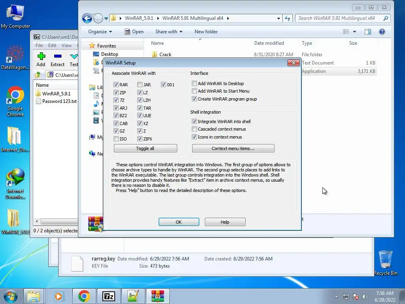Uncheck the ZIPX association checkbox
This screenshot has height=304, width=405.
point(140,139)
